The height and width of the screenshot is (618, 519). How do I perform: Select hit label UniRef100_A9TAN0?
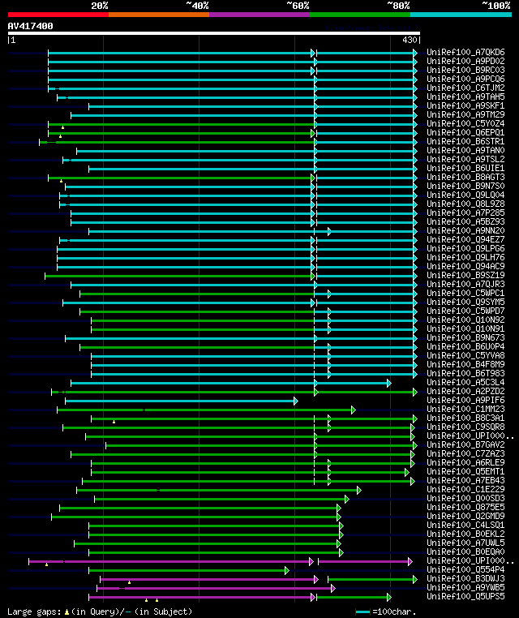click(465, 150)
